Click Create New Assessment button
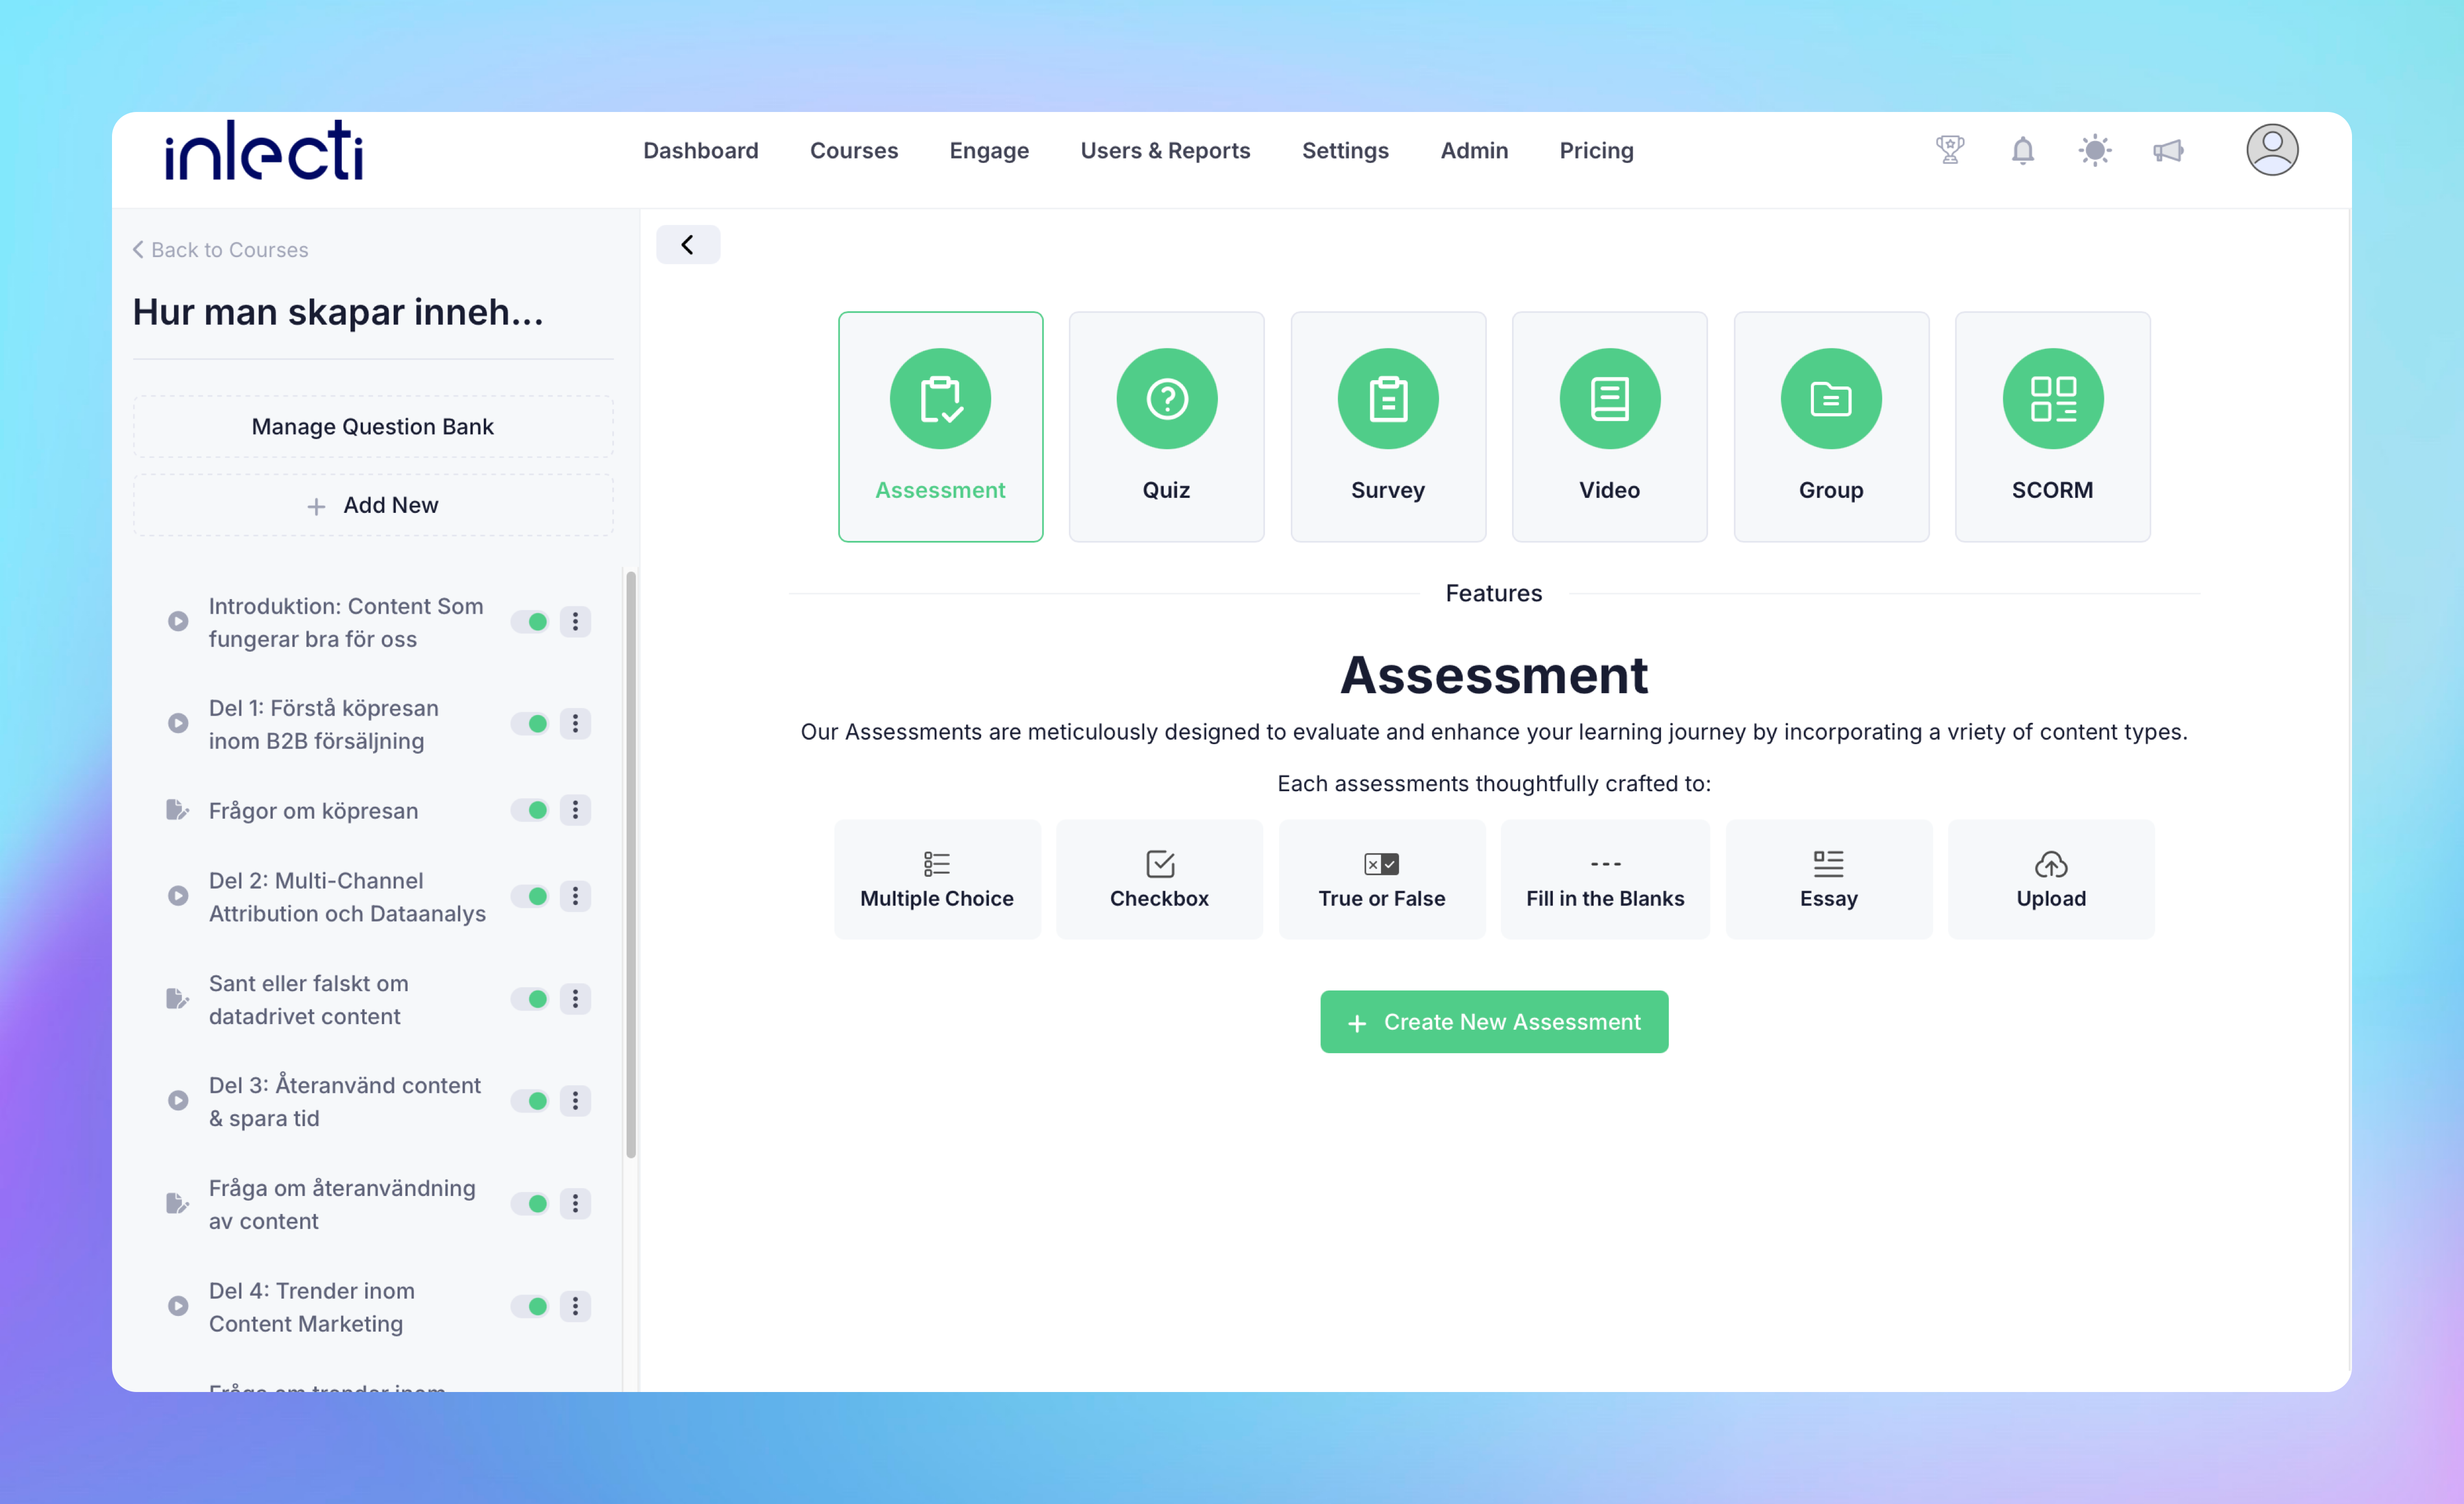2464x1504 pixels. click(1493, 1022)
